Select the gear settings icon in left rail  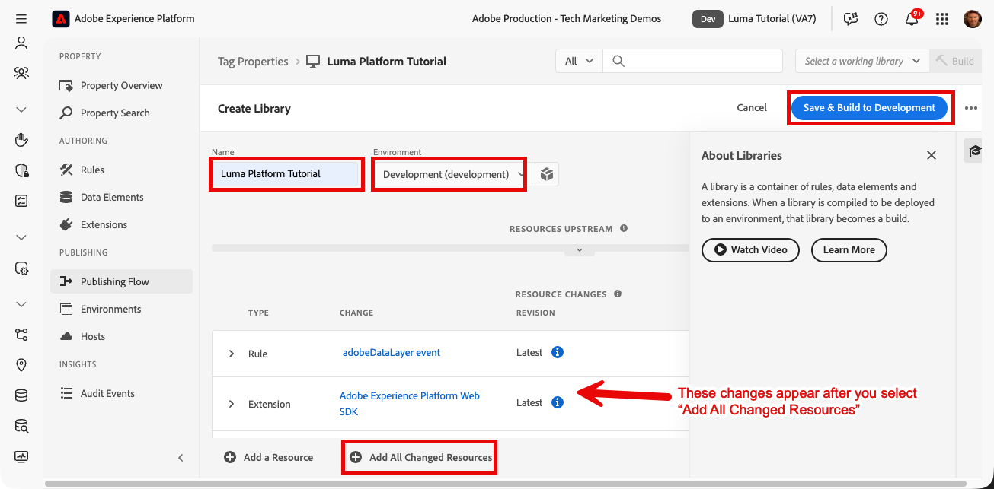(21, 268)
